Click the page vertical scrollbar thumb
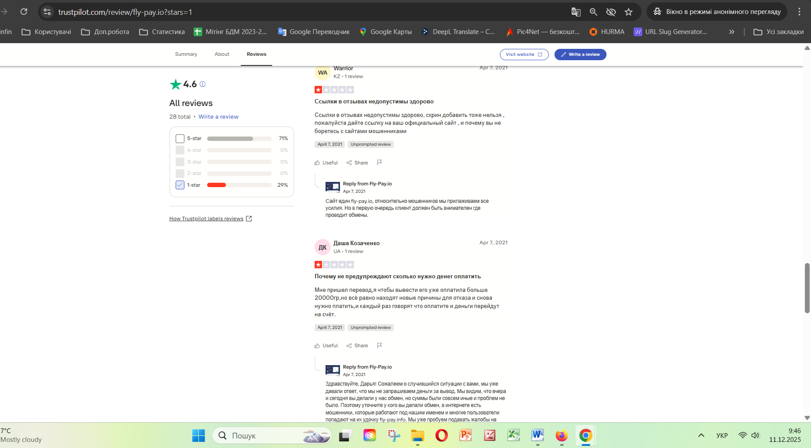Image resolution: width=811 pixels, height=448 pixels. tap(807, 288)
